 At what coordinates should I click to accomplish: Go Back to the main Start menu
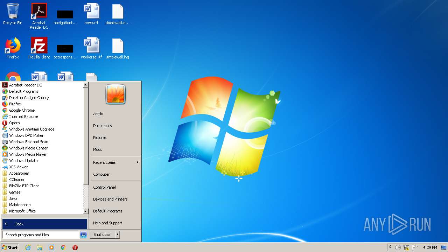click(44, 224)
